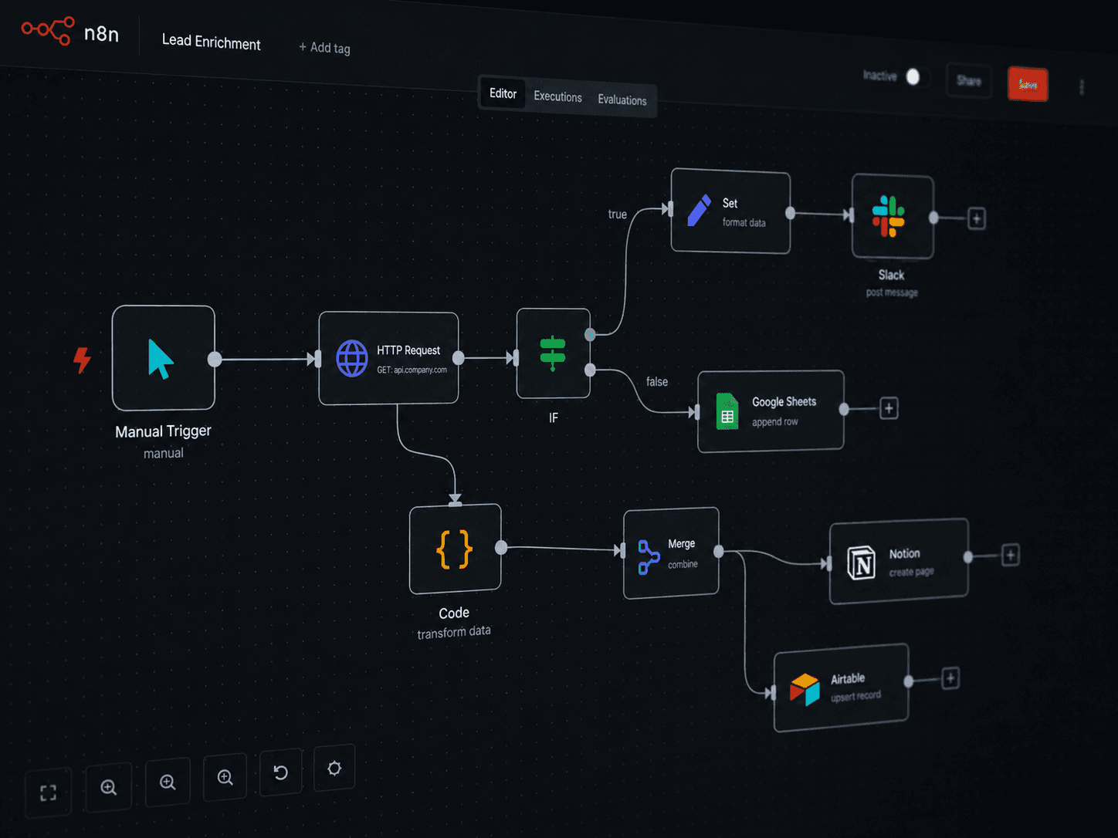This screenshot has height=838, width=1118.
Task: Click the Lead Enrichment workflow name
Action: point(211,42)
